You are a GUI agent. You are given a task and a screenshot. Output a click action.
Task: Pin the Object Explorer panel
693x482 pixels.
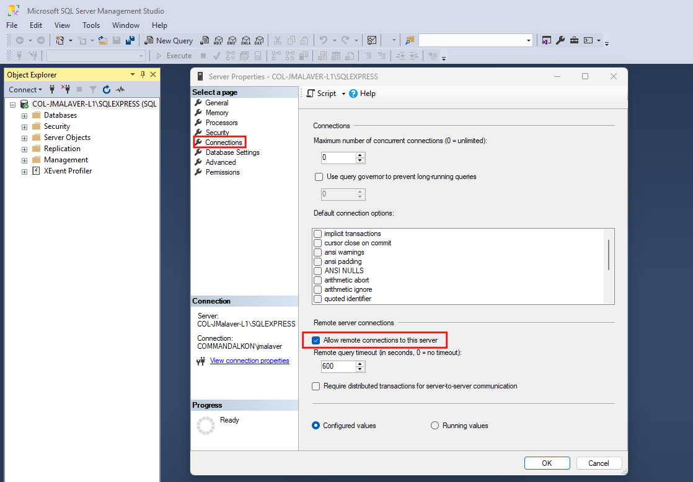tap(143, 75)
